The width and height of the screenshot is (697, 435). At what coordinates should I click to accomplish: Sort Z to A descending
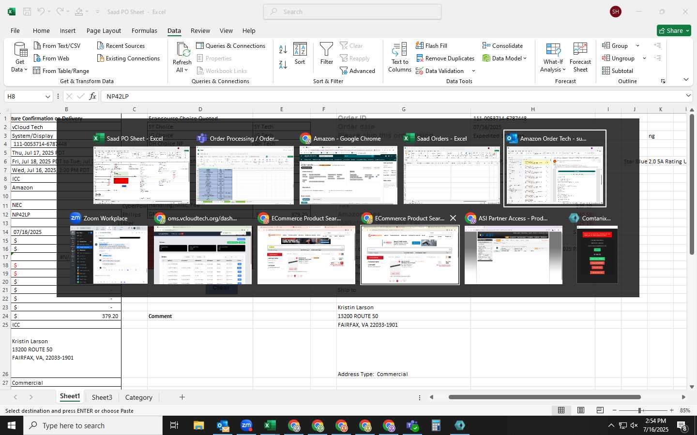pos(283,65)
